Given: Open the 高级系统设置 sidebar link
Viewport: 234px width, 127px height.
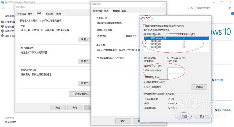Looking at the screenshot, I should (x=10, y=36).
